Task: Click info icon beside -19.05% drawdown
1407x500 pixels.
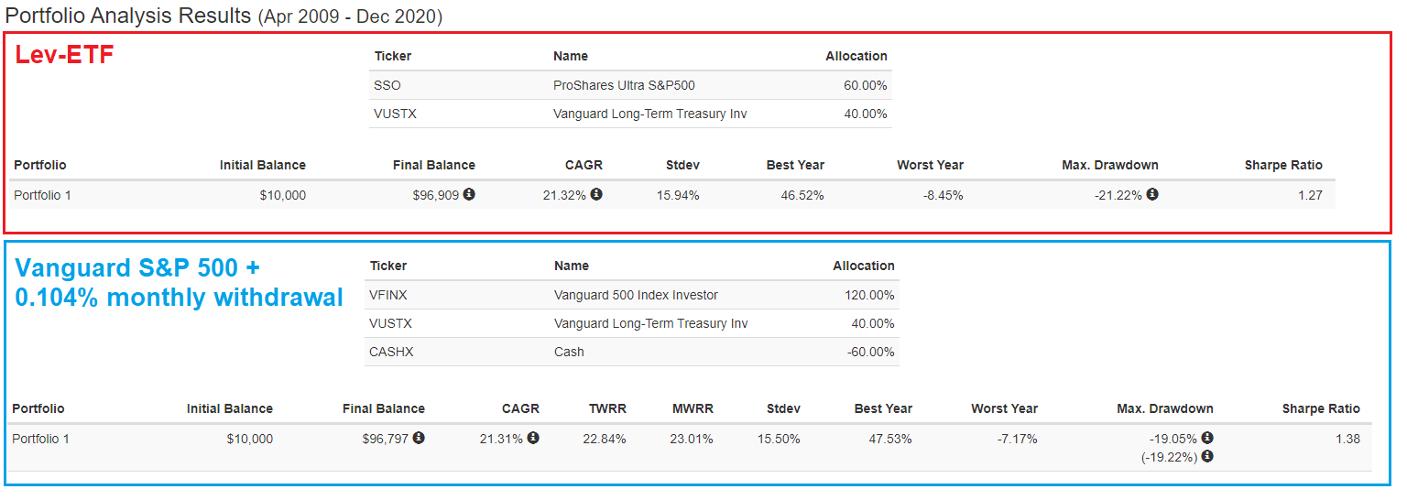Action: click(1207, 438)
